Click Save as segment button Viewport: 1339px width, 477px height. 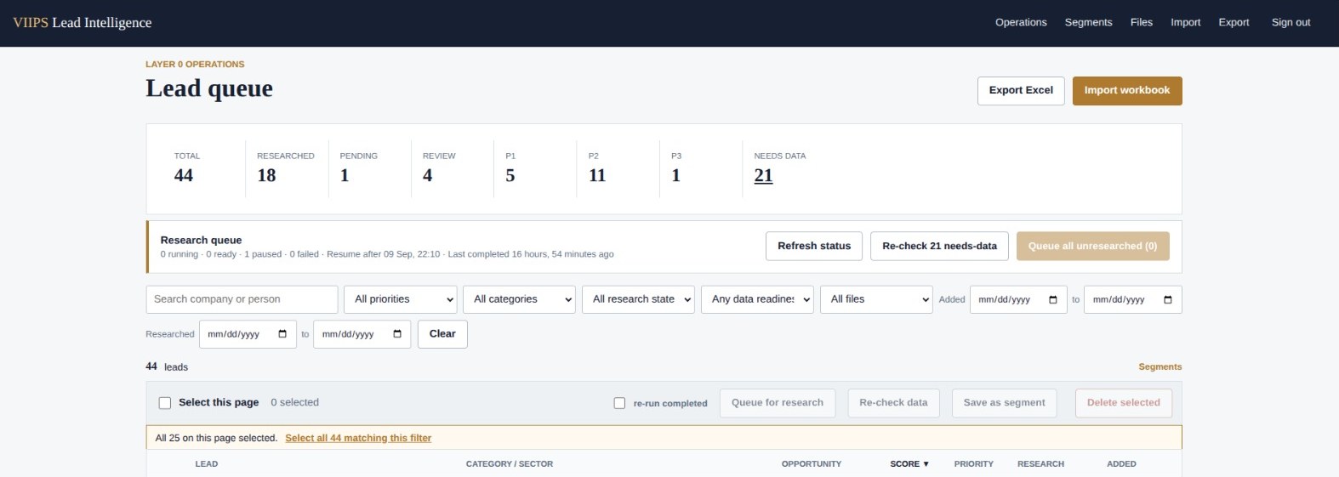pyautogui.click(x=1004, y=403)
